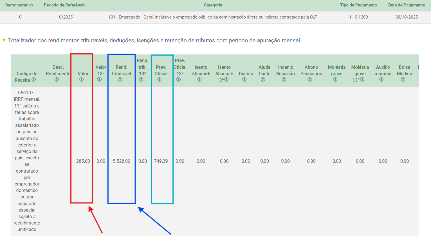Click help icon under Valor 13º
The image size is (431, 236).
99,80
